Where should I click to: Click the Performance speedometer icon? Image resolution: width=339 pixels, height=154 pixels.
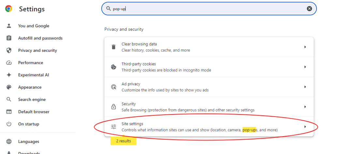click(x=9, y=63)
